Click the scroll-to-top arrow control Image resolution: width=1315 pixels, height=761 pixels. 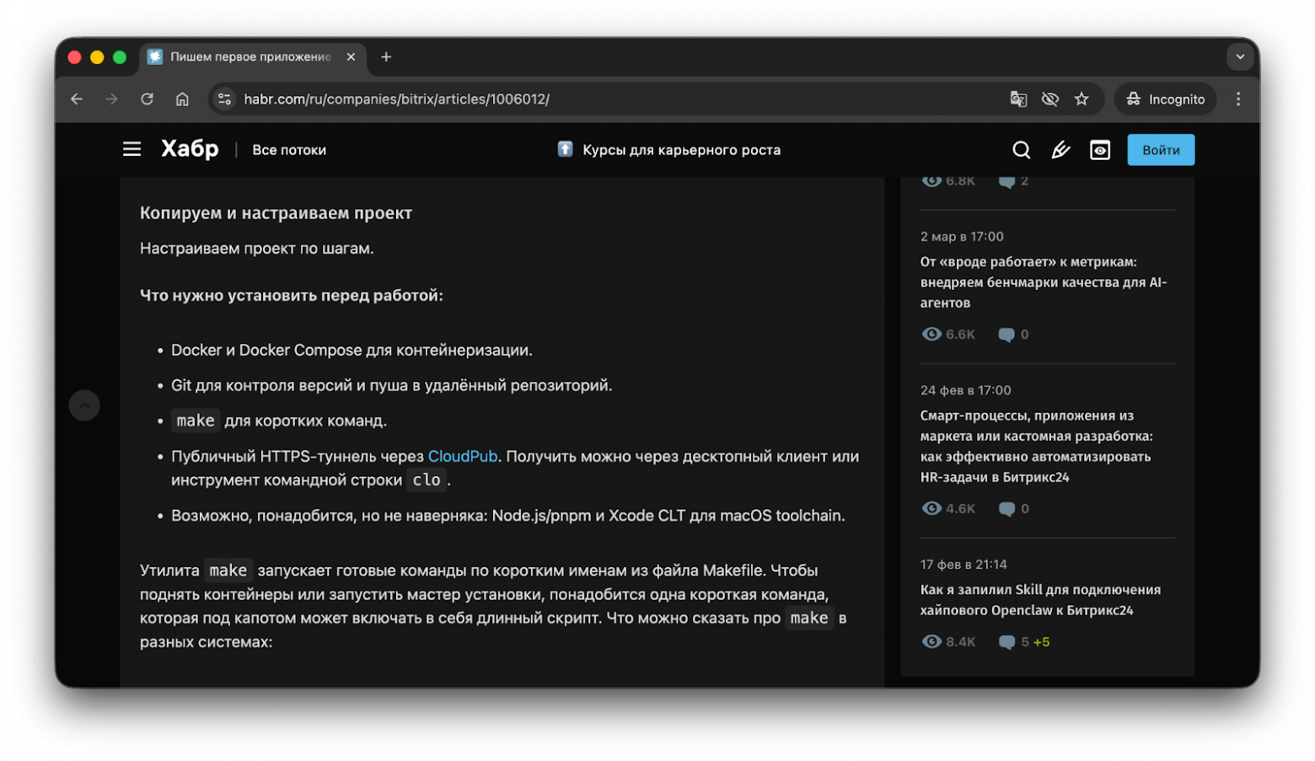(x=84, y=405)
